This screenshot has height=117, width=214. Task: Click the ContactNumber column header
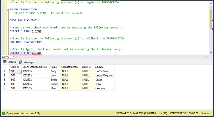[70, 67]
